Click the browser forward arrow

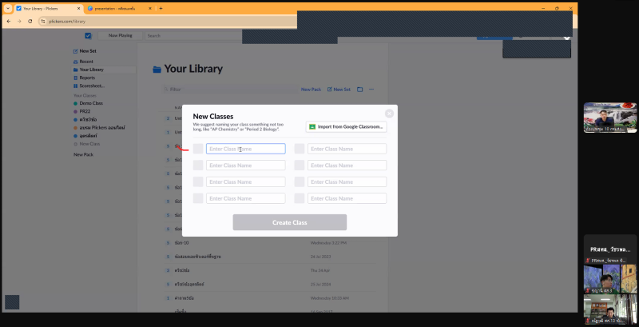[19, 22]
